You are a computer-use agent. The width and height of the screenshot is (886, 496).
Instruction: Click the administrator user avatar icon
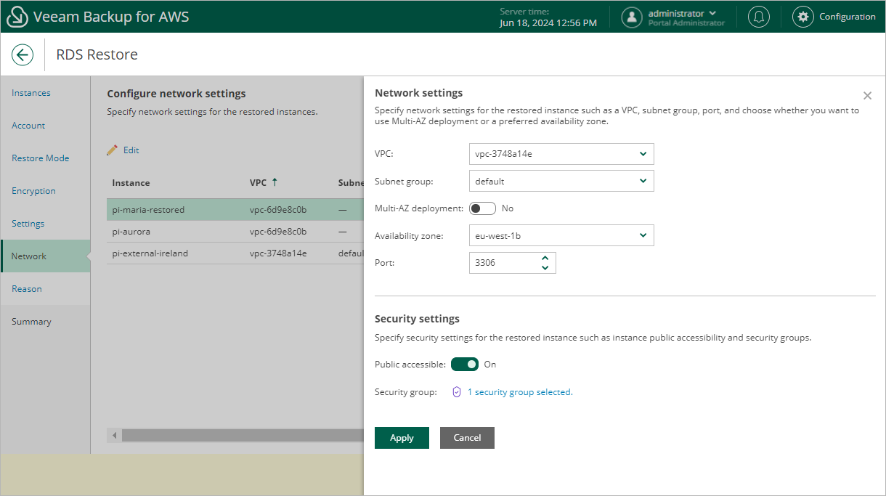(632, 17)
